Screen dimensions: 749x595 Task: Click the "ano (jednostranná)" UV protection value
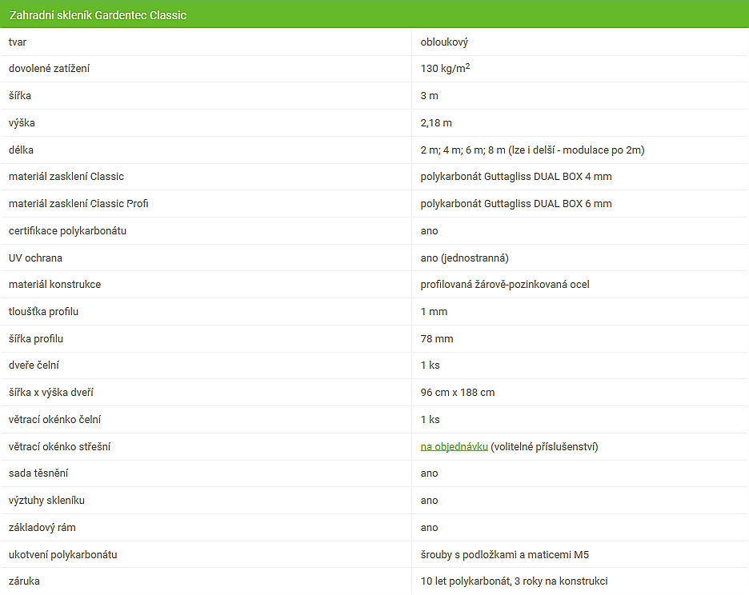pyautogui.click(x=464, y=258)
